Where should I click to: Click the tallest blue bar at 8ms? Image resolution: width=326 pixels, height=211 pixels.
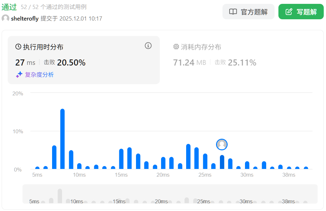coord(62,139)
